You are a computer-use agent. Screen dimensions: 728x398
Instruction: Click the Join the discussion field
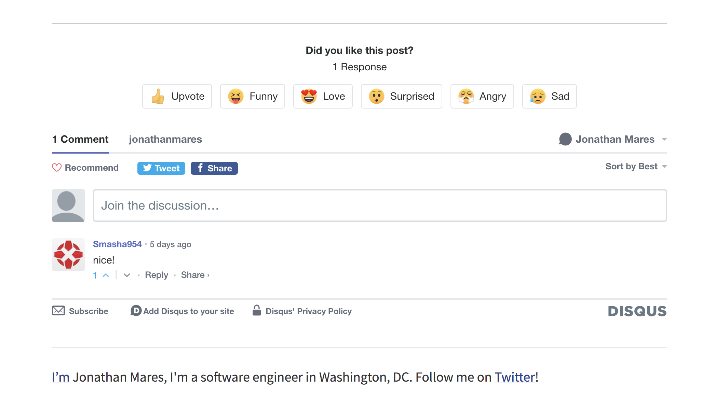tap(379, 205)
